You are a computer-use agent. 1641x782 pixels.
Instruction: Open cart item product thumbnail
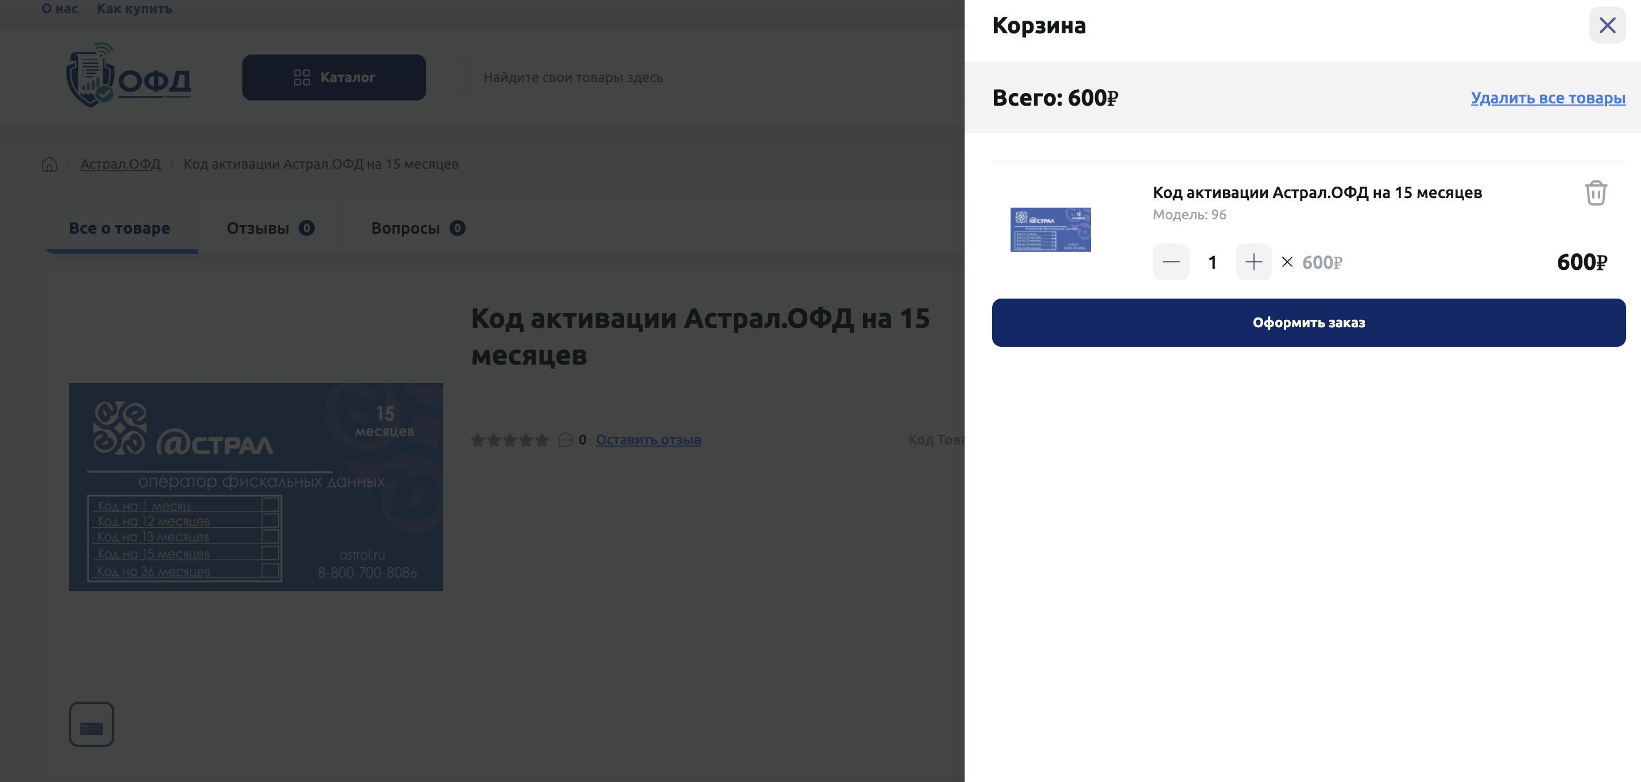point(1050,229)
